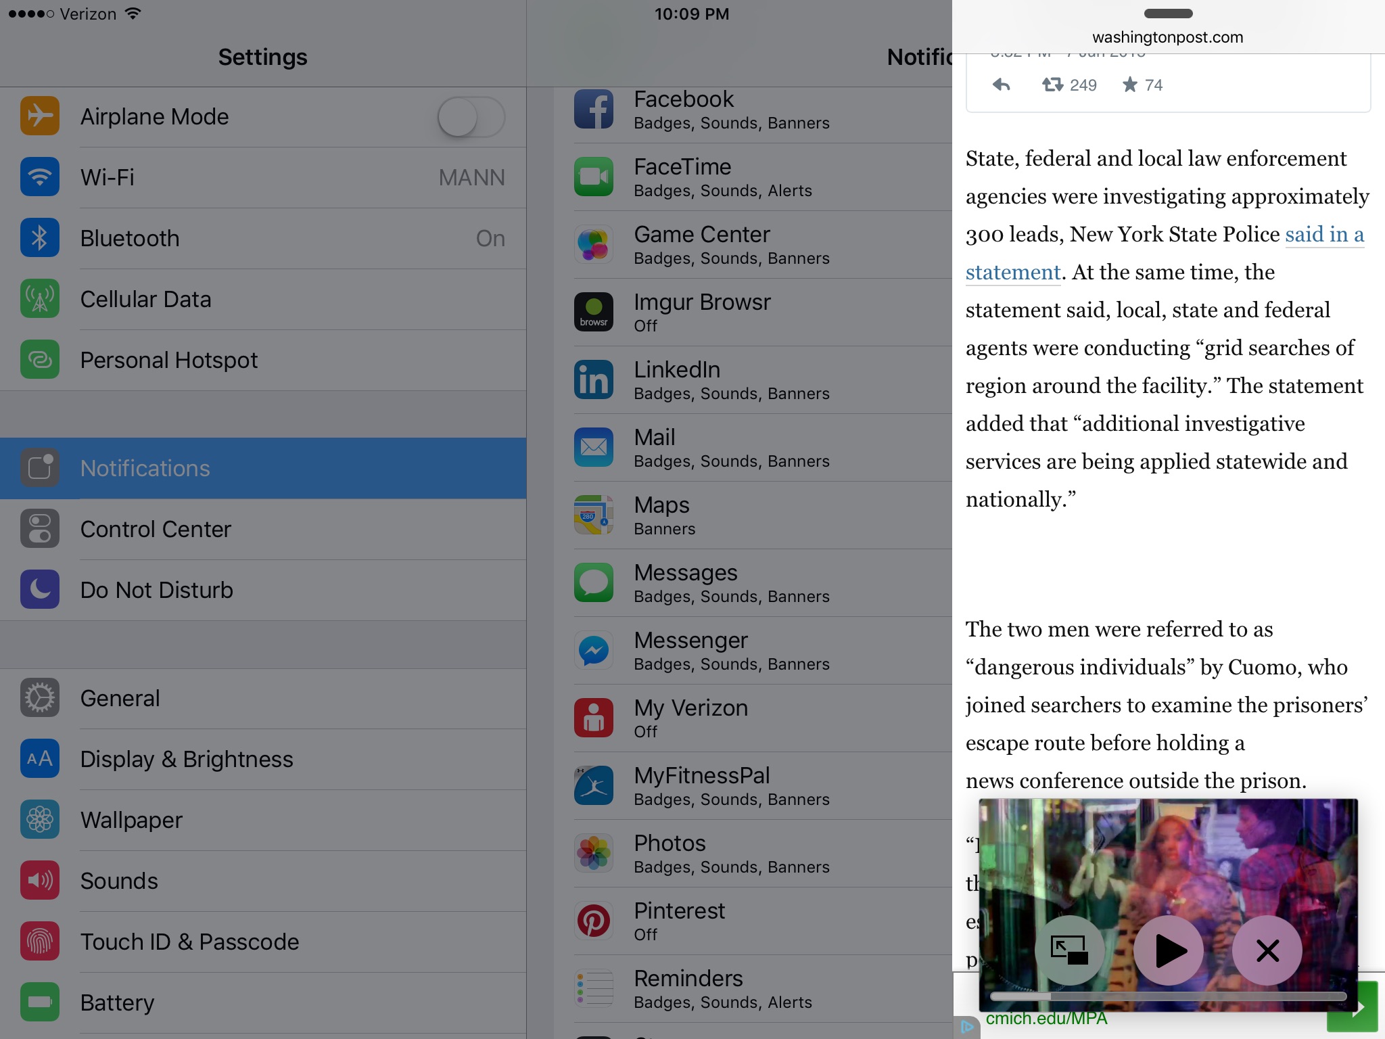Open Facebook notification settings icon
1385x1039 pixels.
point(594,109)
